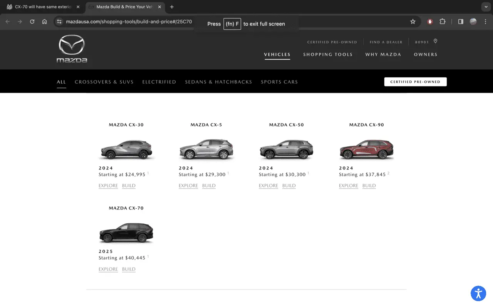Click the white Certified Pre-Owned button

coord(415,82)
